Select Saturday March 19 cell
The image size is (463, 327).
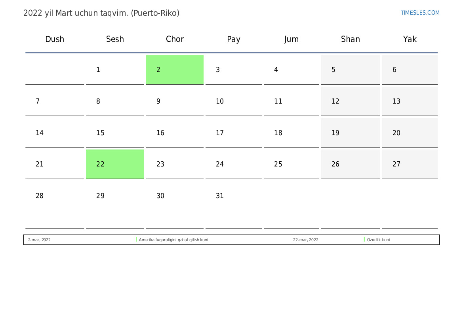point(350,133)
